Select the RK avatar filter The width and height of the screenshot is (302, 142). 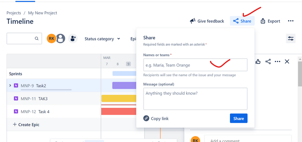(51, 39)
